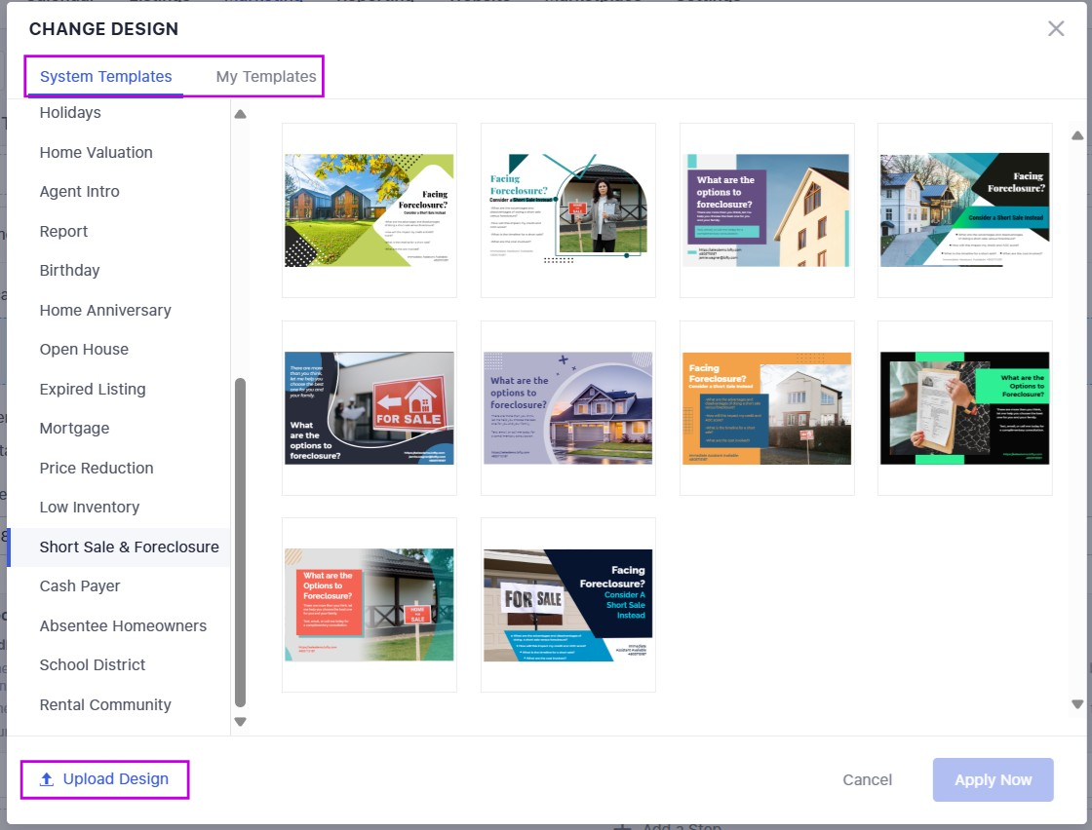The width and height of the screenshot is (1092, 830).
Task: Open the Holidays category
Action: [x=70, y=113]
